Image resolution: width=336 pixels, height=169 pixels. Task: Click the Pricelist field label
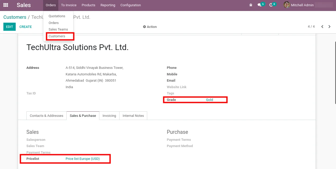[x=33, y=159]
